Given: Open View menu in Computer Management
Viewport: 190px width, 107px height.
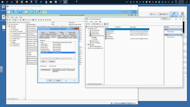Looking at the screenshot, I should click(x=96, y=22).
